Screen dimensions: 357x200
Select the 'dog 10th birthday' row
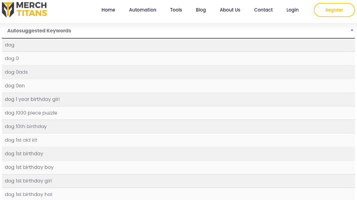tap(178, 126)
